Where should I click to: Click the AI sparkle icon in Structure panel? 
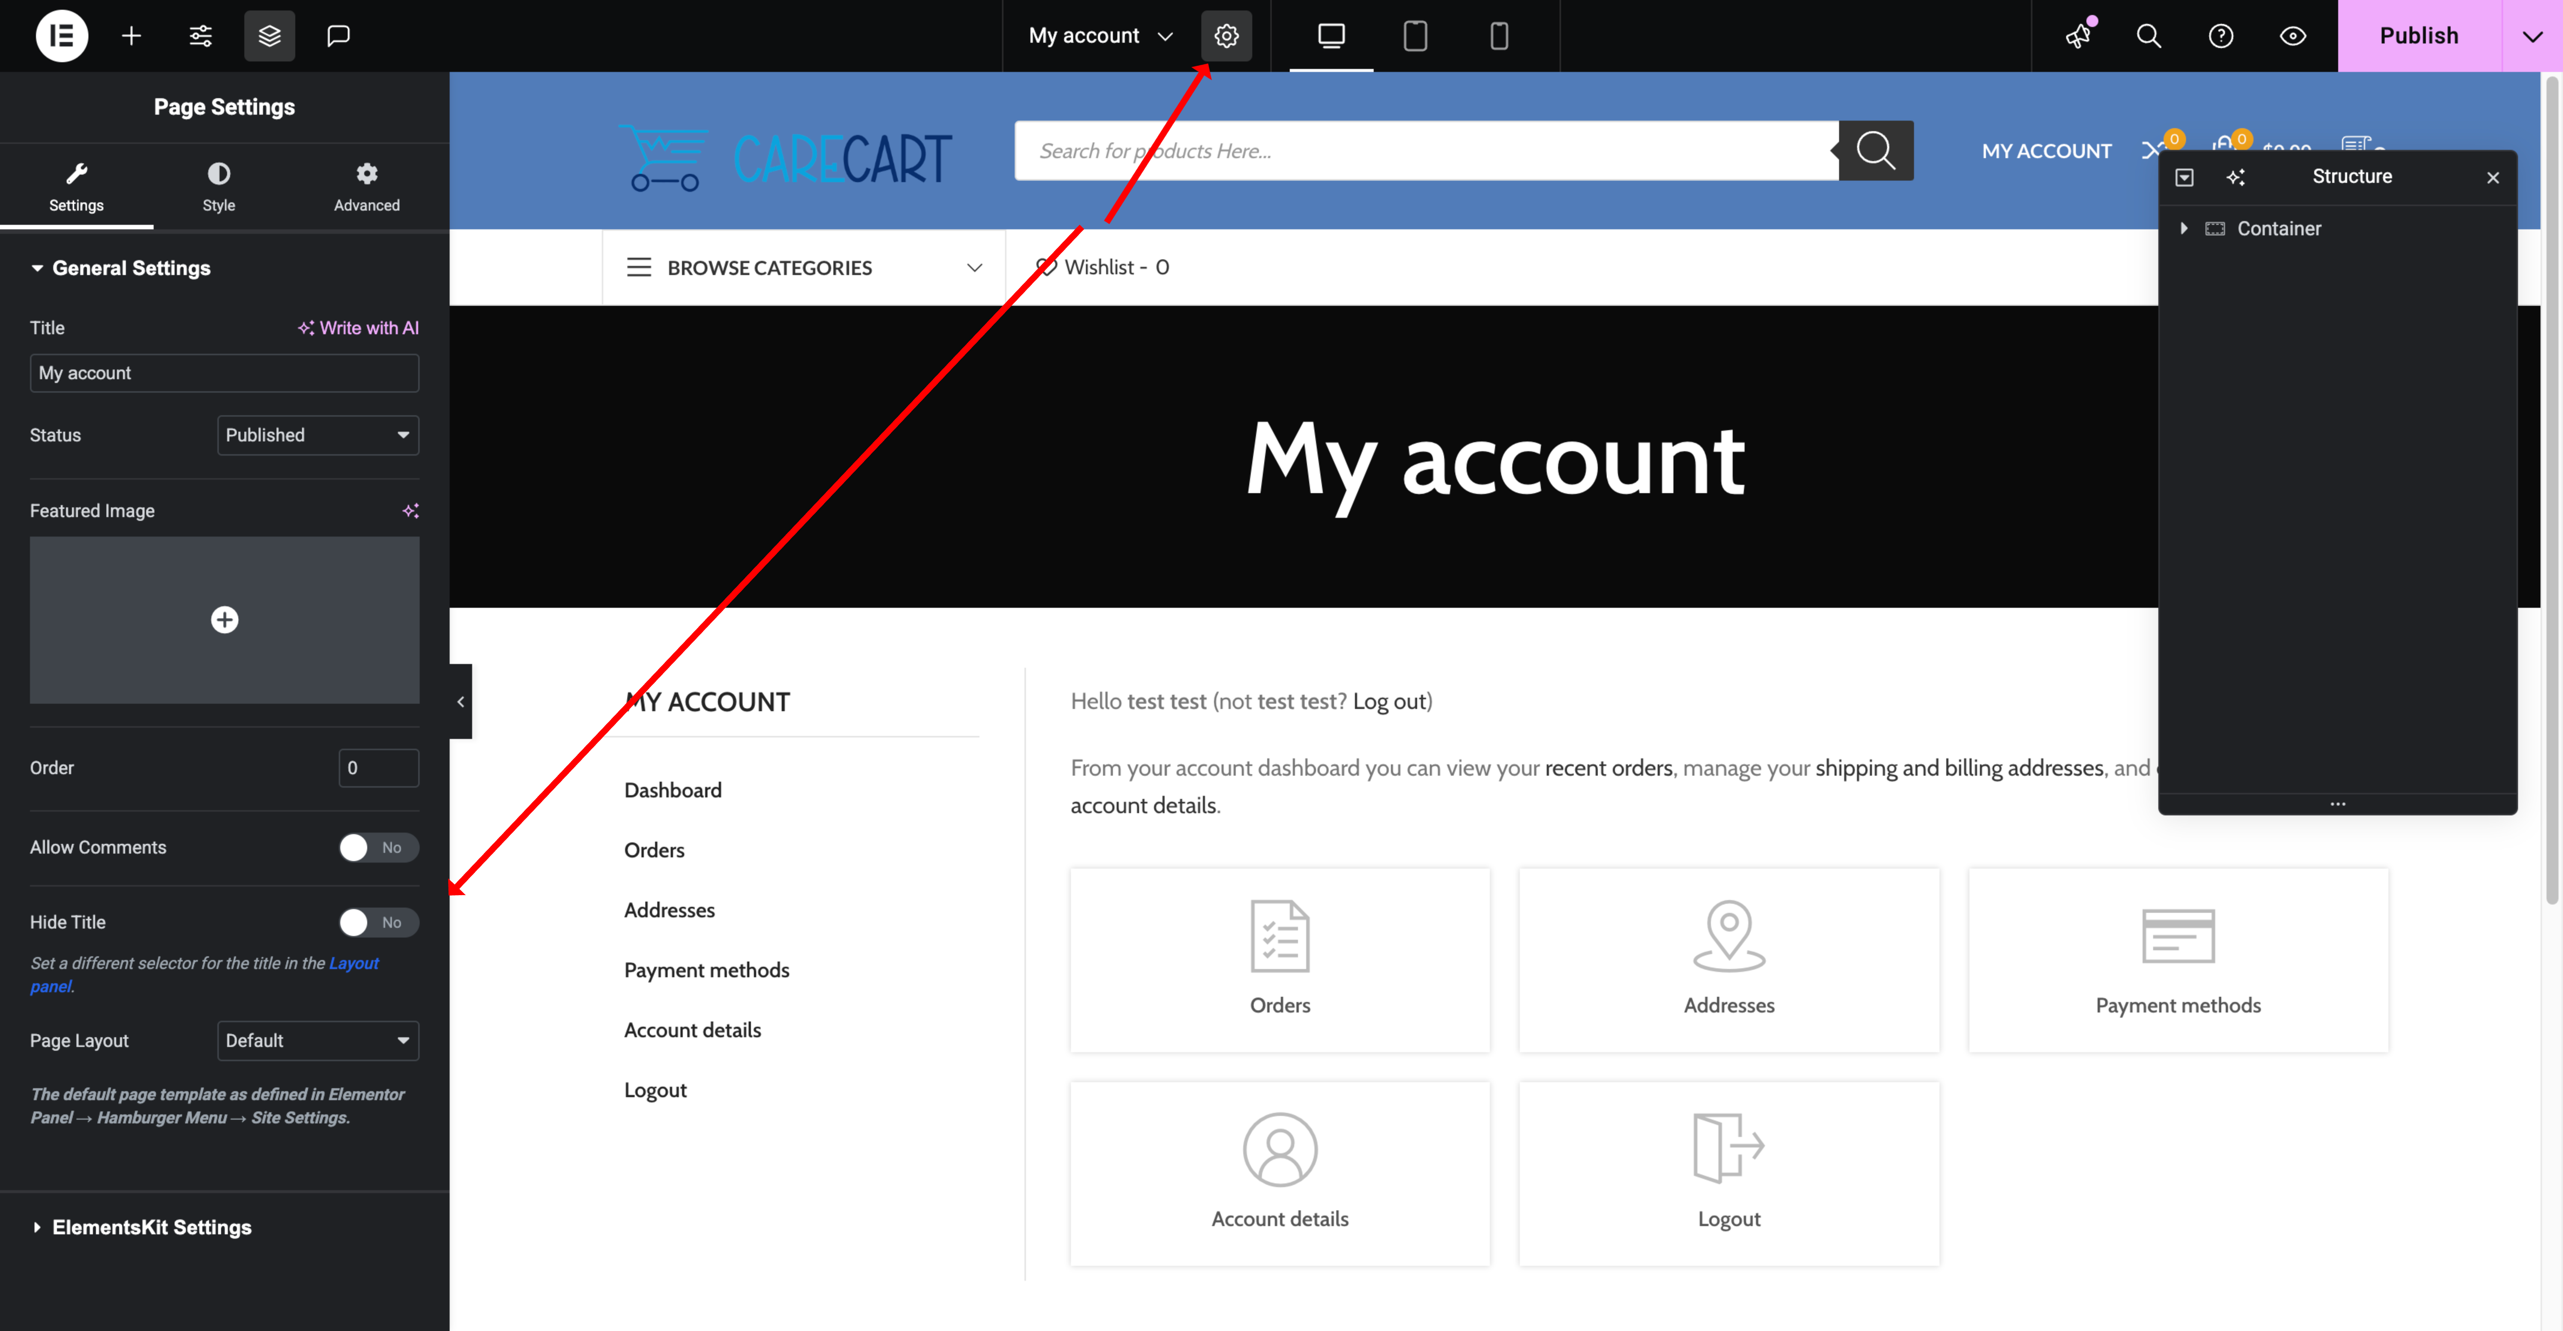(2236, 177)
